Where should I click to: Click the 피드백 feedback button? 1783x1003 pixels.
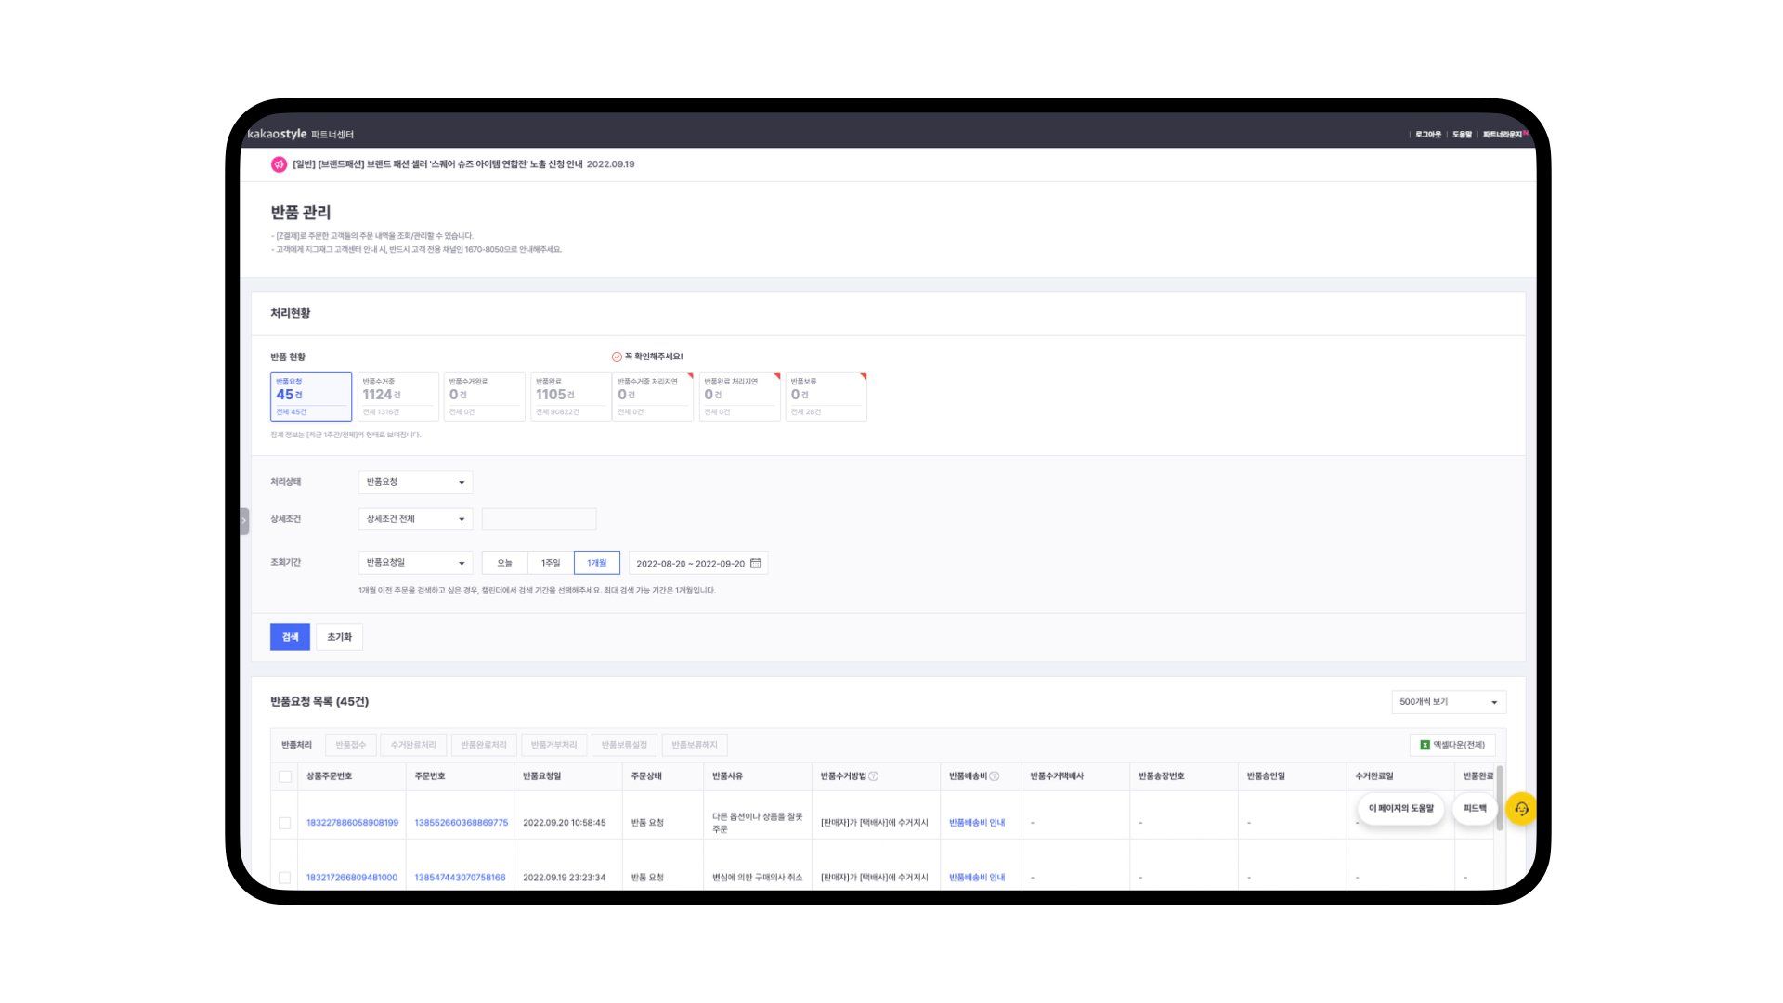point(1475,809)
